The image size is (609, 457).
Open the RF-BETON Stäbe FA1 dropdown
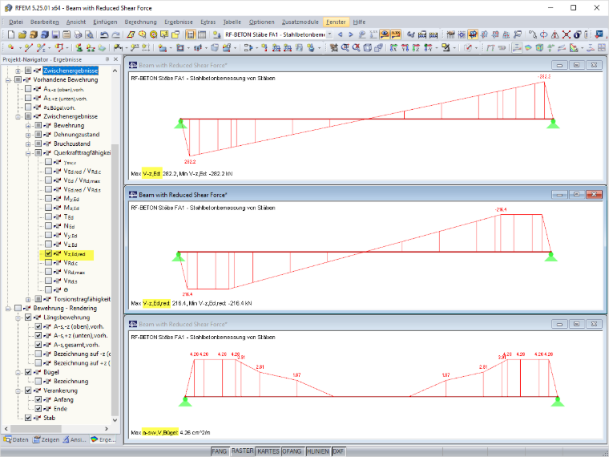[x=329, y=35]
